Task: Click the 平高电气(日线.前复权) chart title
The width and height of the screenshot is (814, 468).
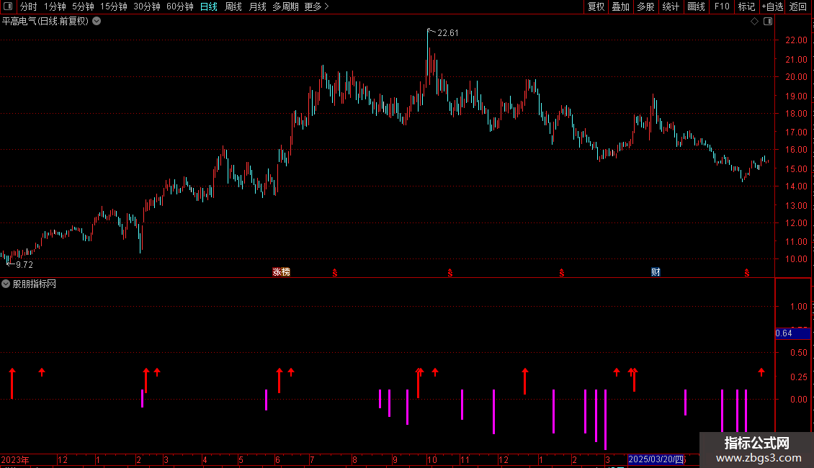Action: pos(45,22)
